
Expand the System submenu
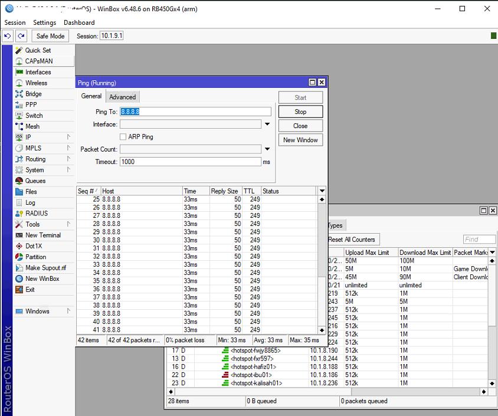click(68, 169)
